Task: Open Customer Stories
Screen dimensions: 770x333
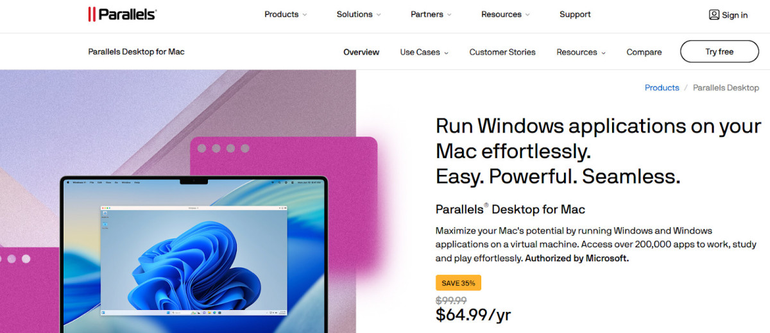Action: tap(502, 52)
